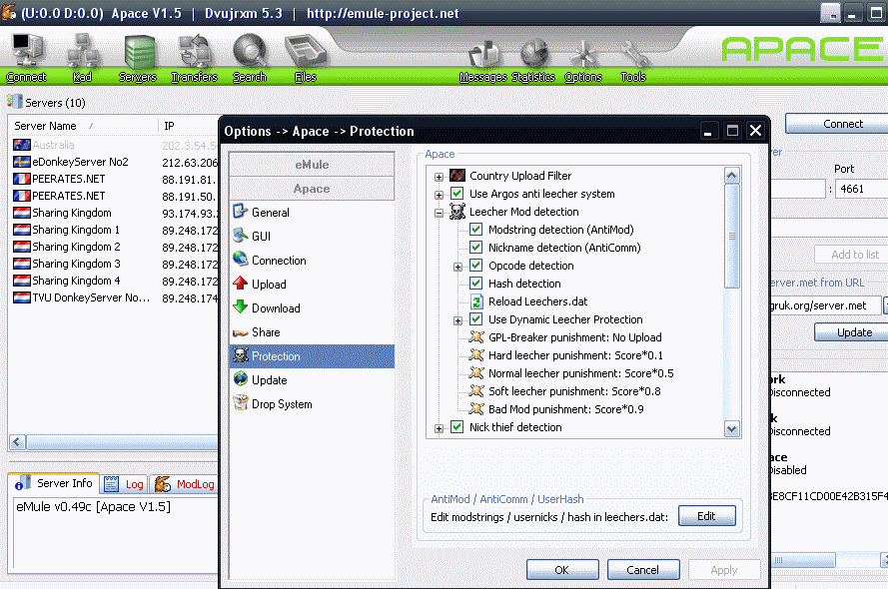Viewport: 888px width, 589px height.
Task: Expand the Use Argos anti leecher node
Action: point(439,196)
